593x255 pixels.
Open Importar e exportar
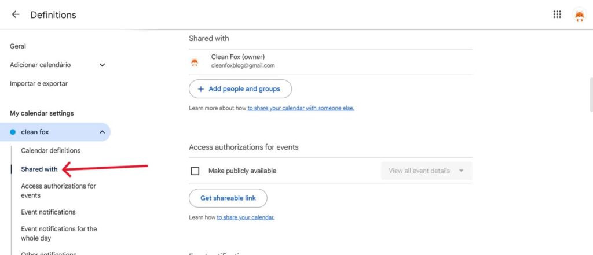[x=39, y=83]
